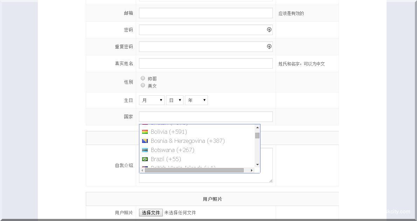The height and width of the screenshot is (221, 417).
Task: Click the Brazil flag icon
Action: [x=145, y=159]
